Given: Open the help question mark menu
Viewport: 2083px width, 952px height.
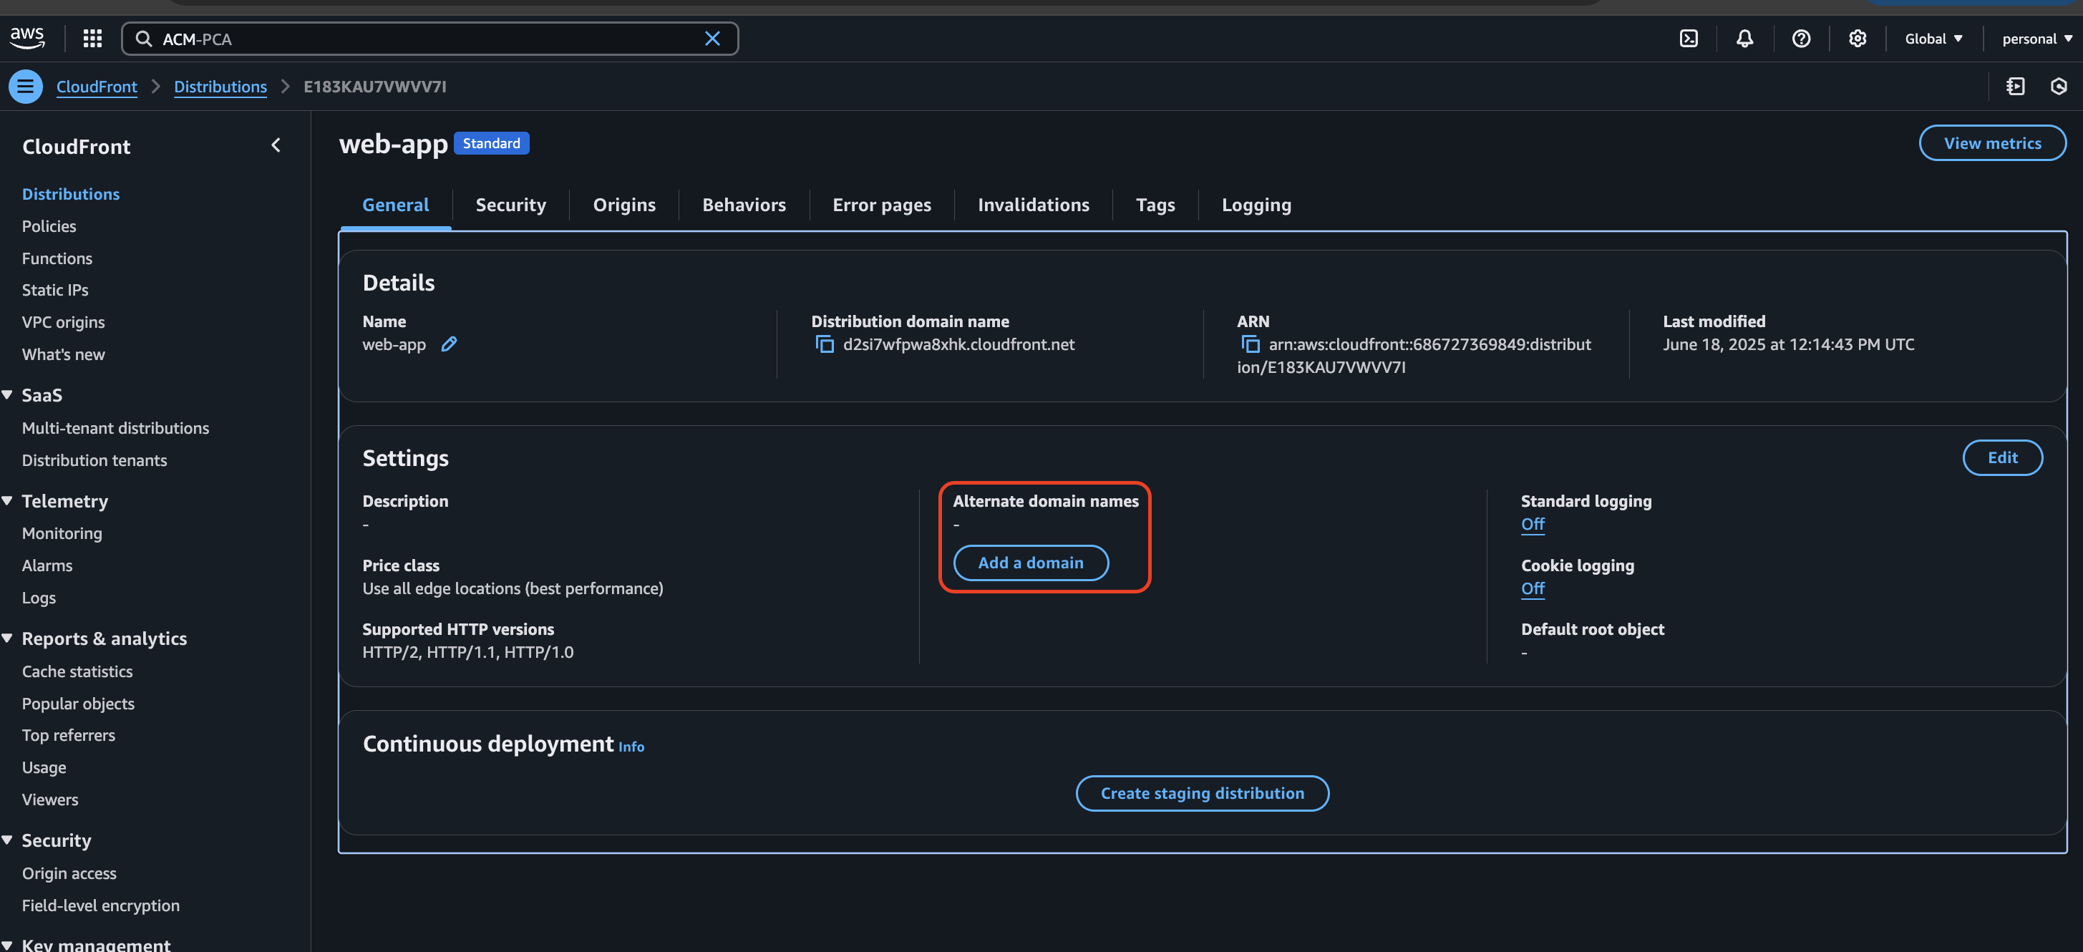Looking at the screenshot, I should [x=1801, y=39].
